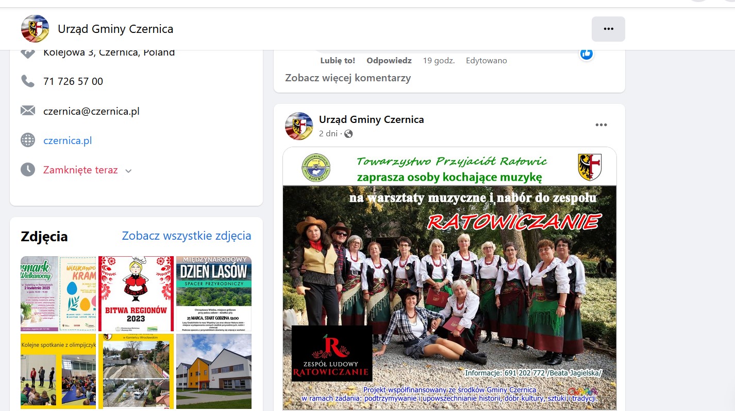Open the post options three-dots menu
The image size is (735, 411).
click(x=601, y=124)
